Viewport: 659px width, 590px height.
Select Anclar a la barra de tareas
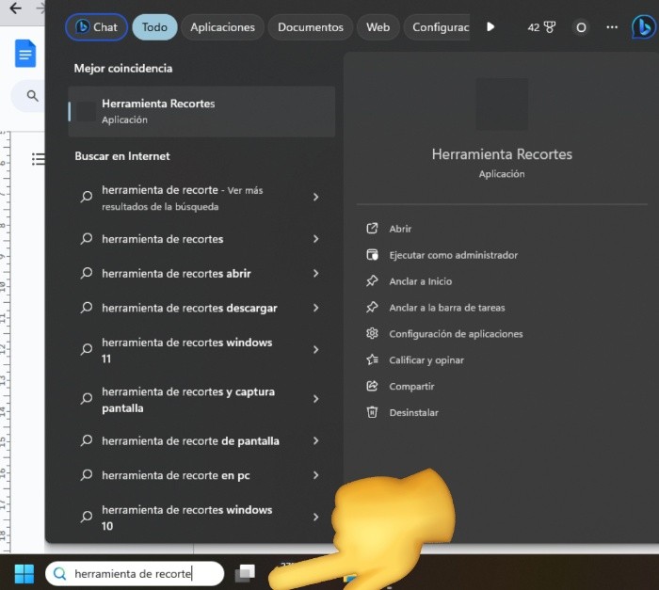pyautogui.click(x=446, y=308)
